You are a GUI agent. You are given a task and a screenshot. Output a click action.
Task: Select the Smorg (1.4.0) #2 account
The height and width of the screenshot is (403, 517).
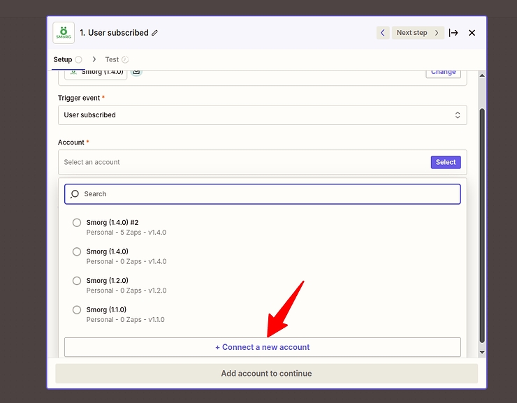77,223
